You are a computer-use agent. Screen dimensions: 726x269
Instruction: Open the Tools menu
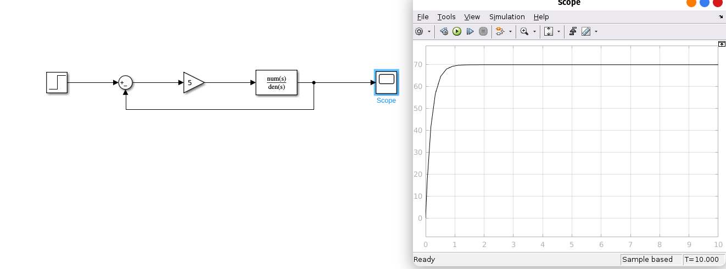point(446,17)
